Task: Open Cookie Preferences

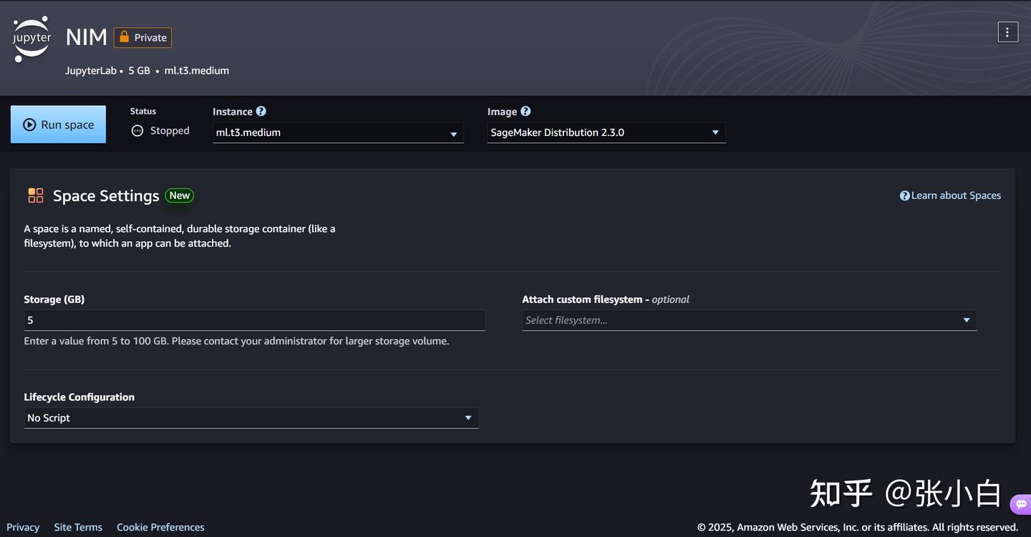Action: click(160, 527)
